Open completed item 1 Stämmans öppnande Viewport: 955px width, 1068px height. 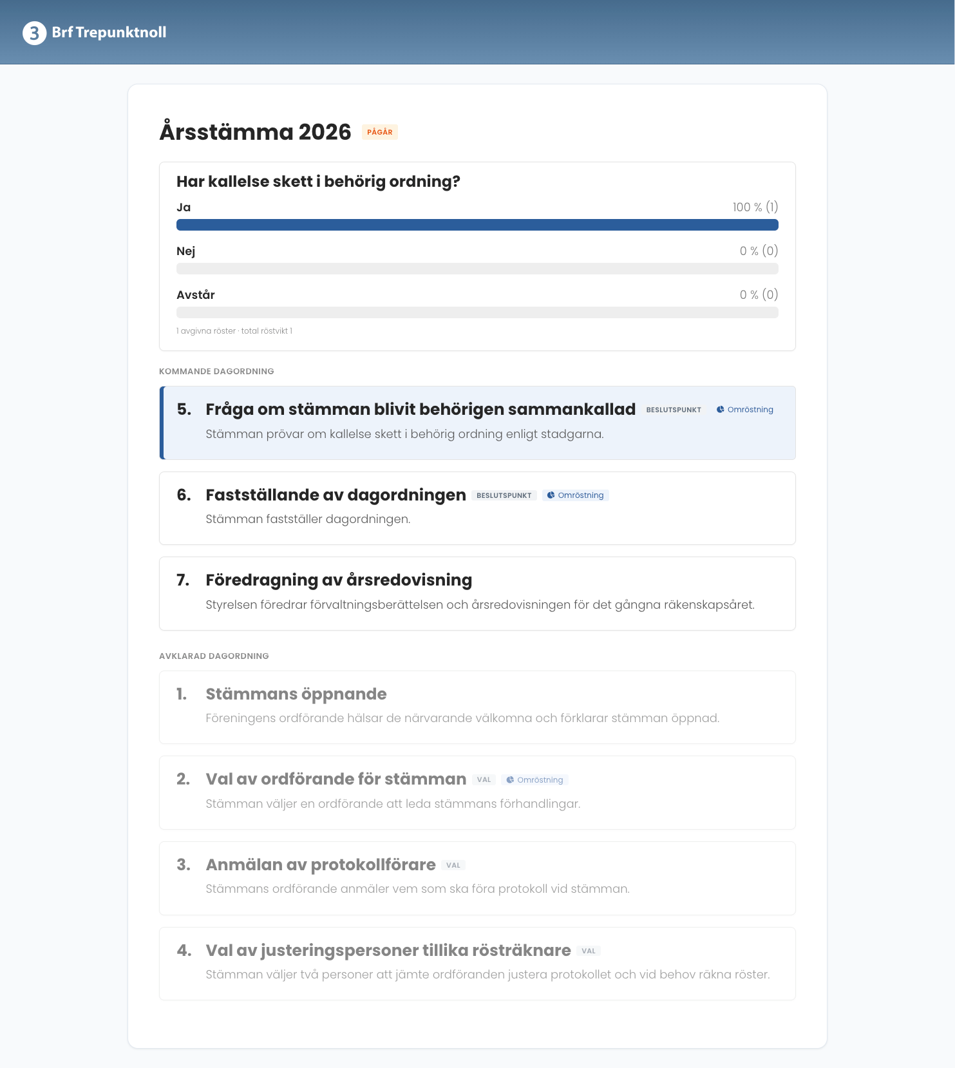coord(477,707)
